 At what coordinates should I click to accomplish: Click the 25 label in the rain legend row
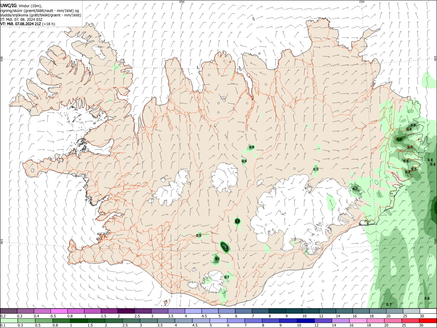pos(404,325)
